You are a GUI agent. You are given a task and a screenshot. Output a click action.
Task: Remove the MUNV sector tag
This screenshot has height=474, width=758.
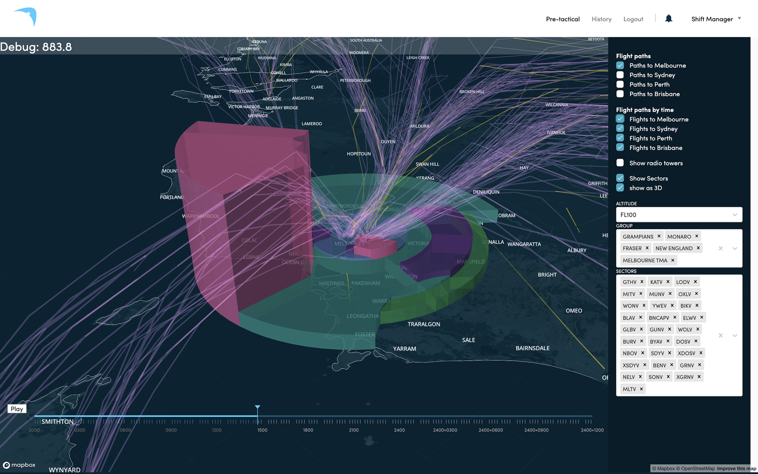coord(670,293)
